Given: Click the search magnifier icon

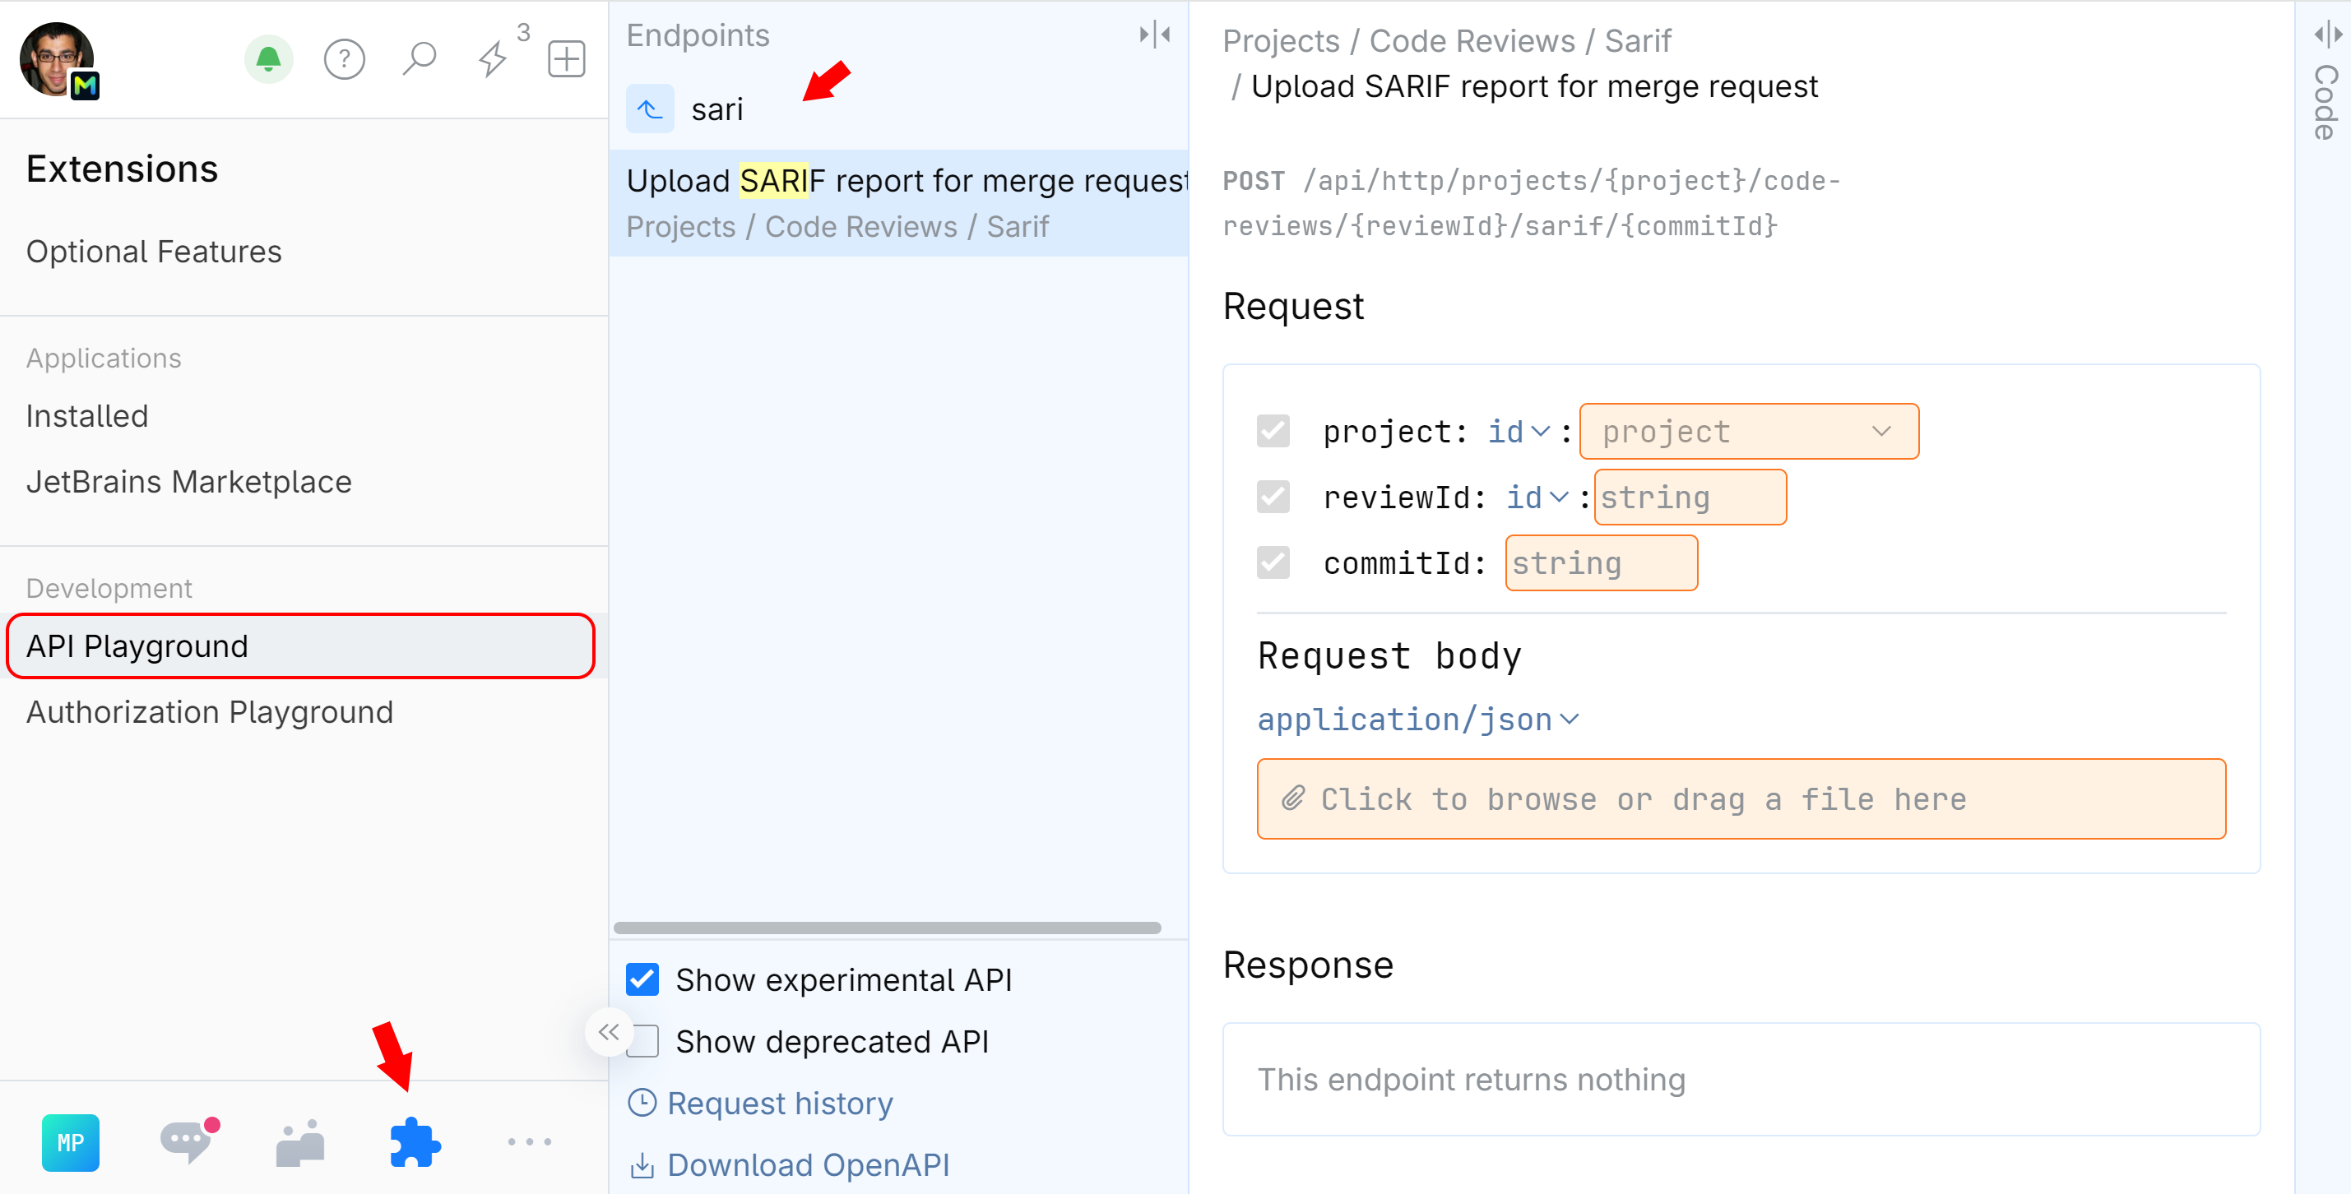Looking at the screenshot, I should [419, 59].
